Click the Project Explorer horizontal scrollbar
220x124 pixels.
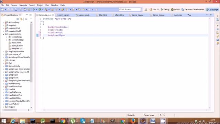11,110
